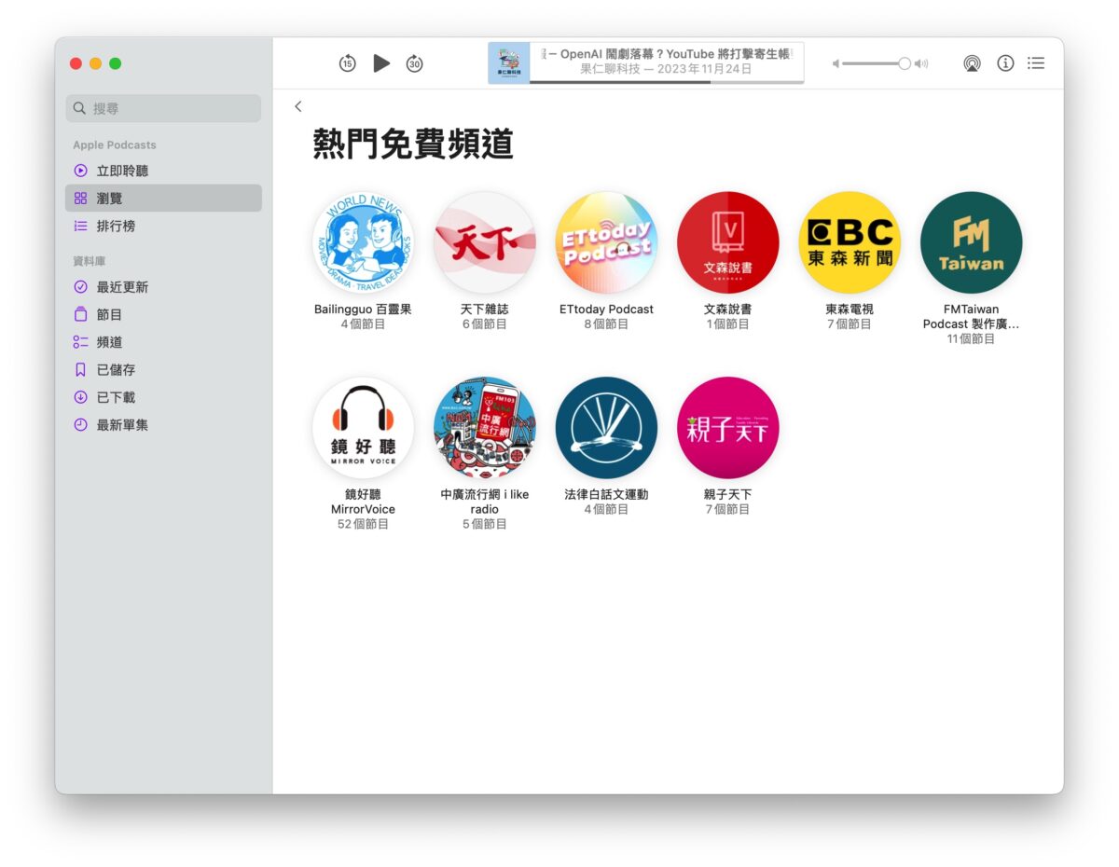Play the current episode

(x=381, y=63)
